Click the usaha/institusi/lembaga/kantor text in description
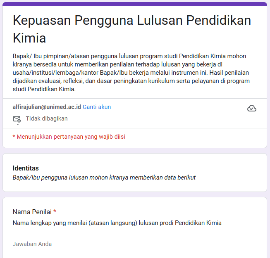270x258 pixels. click(x=56, y=73)
